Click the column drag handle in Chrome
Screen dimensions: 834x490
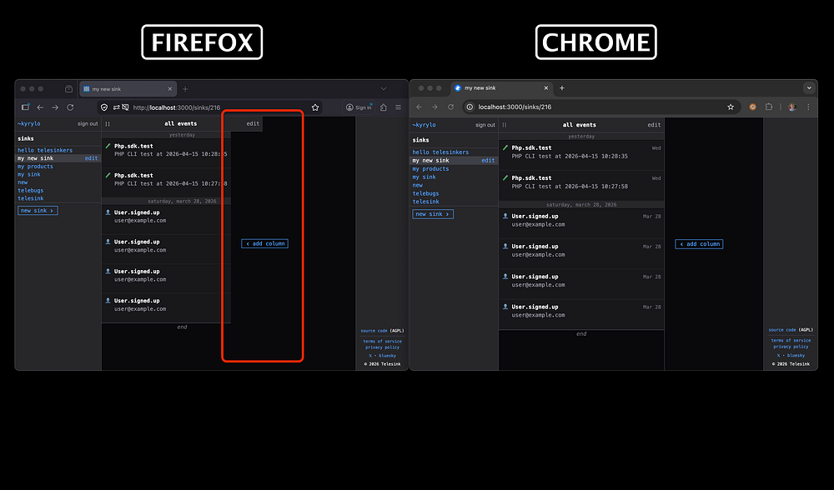(x=505, y=125)
